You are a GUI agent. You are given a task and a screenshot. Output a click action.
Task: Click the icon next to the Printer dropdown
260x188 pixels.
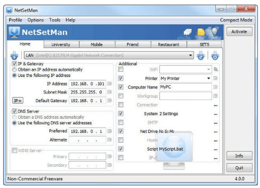(215, 79)
